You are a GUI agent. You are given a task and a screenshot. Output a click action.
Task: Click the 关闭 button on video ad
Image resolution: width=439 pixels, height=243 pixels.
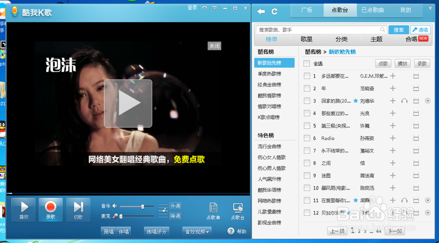tap(215, 46)
